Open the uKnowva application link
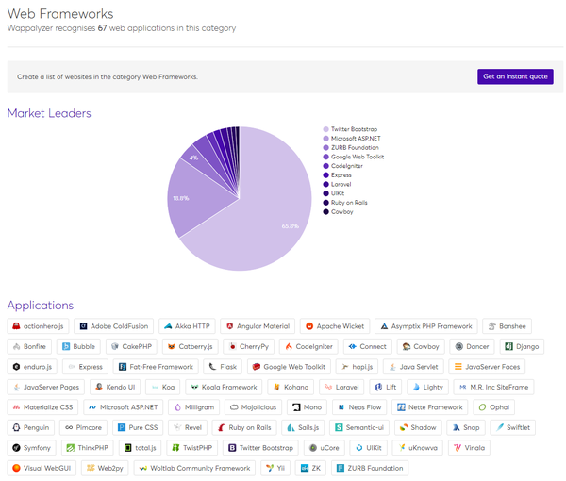 click(417, 448)
